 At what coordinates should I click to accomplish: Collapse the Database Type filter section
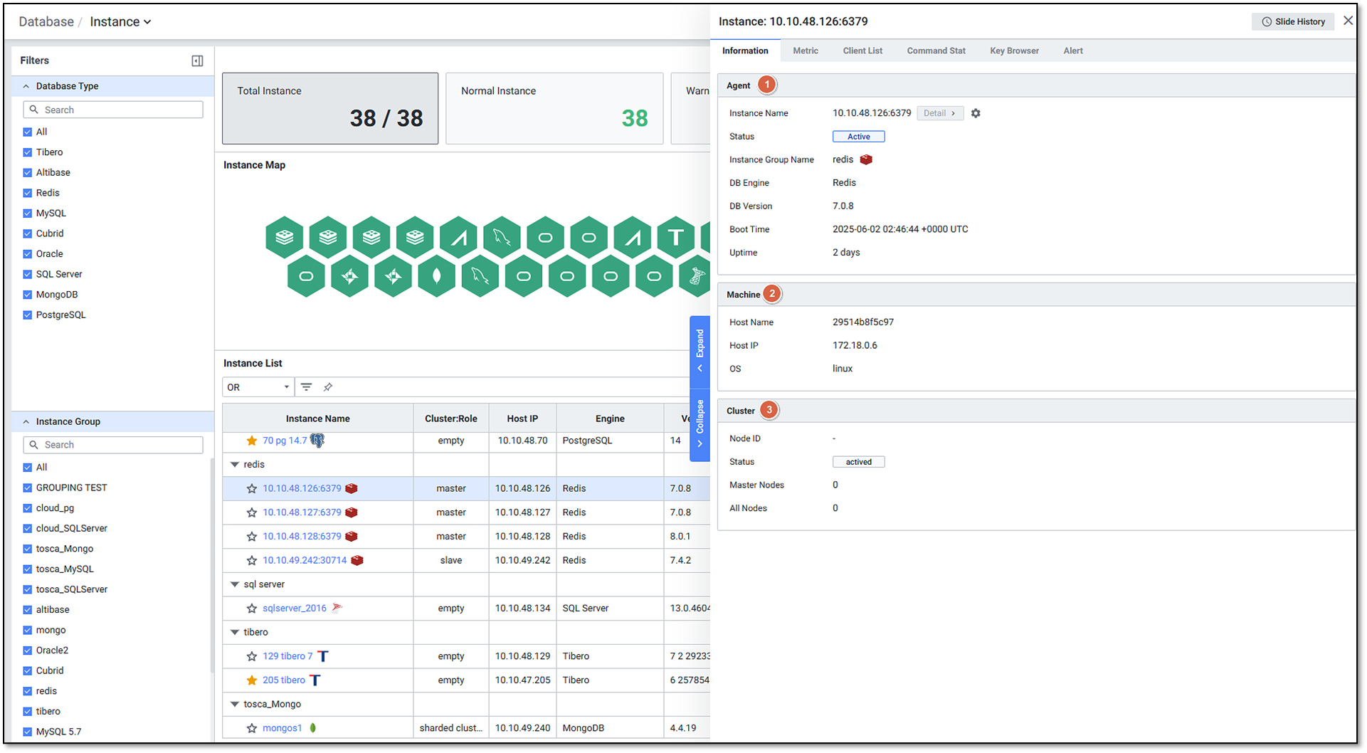(x=26, y=86)
